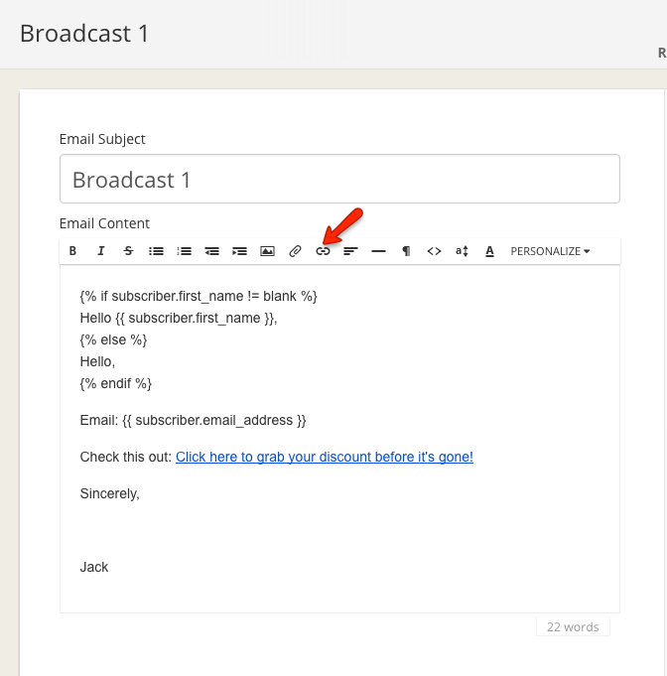
Task: Click the 'if subscriber.first_name != blank' line
Action: click(x=199, y=296)
